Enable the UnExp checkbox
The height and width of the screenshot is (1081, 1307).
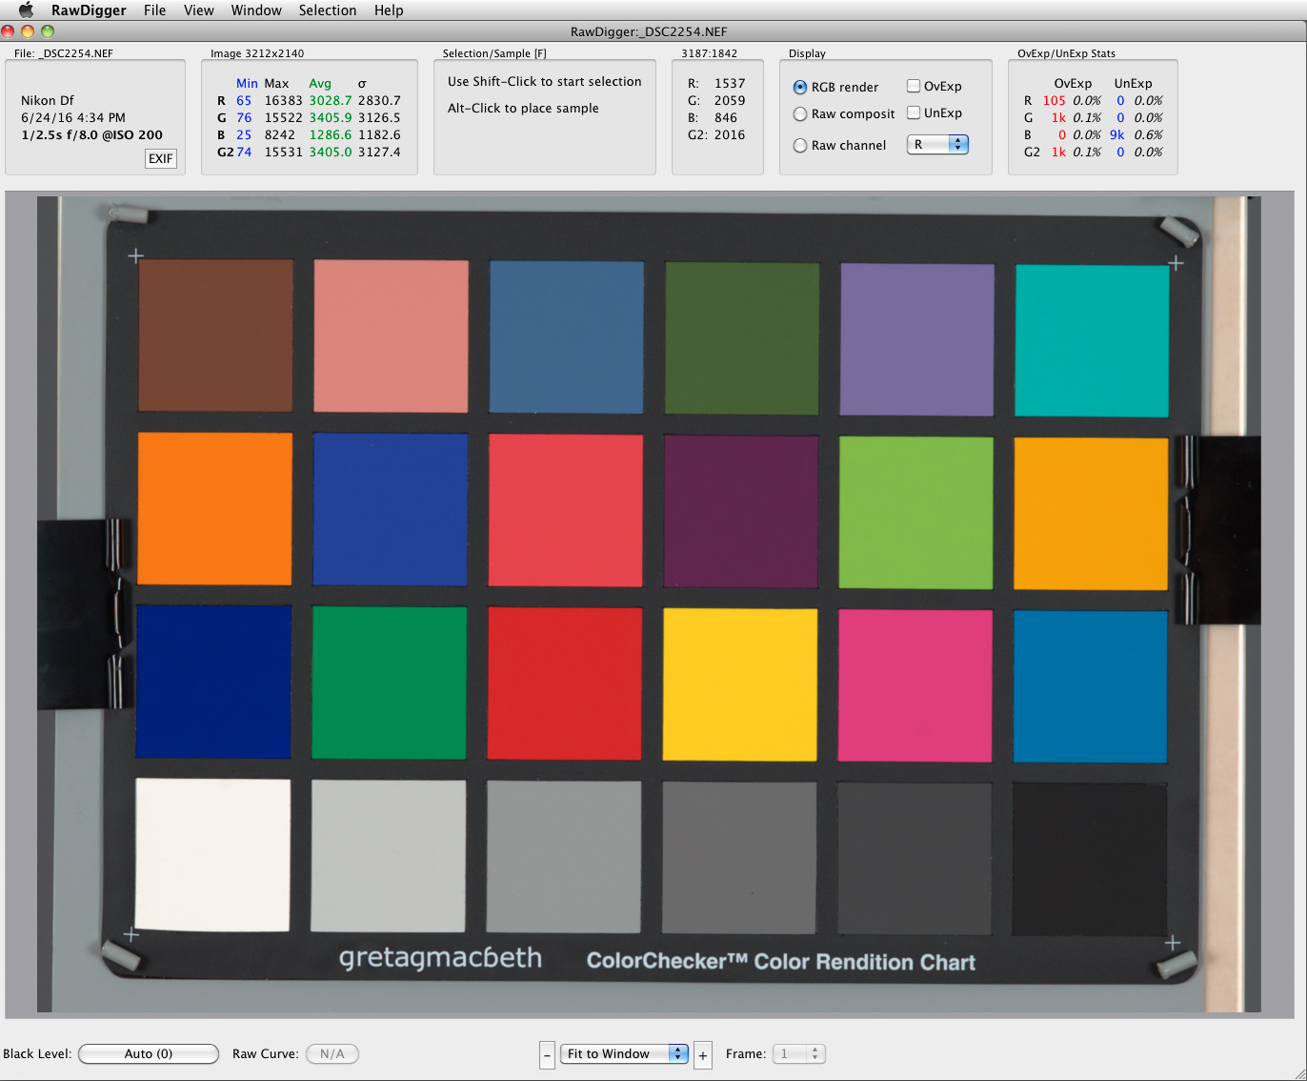(914, 112)
